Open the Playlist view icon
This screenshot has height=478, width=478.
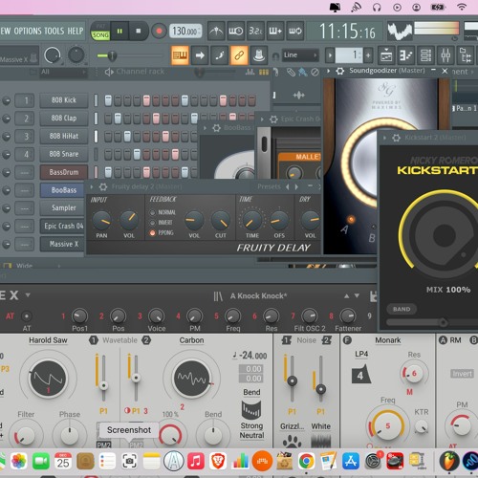[386, 55]
